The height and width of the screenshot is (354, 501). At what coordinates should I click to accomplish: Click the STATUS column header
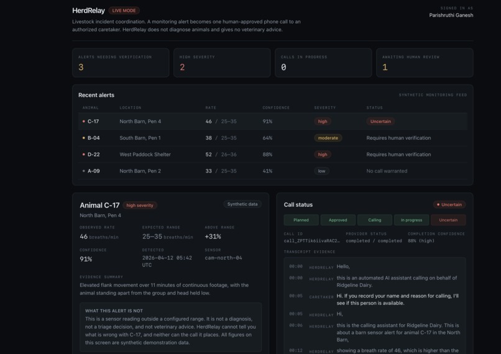[374, 108]
